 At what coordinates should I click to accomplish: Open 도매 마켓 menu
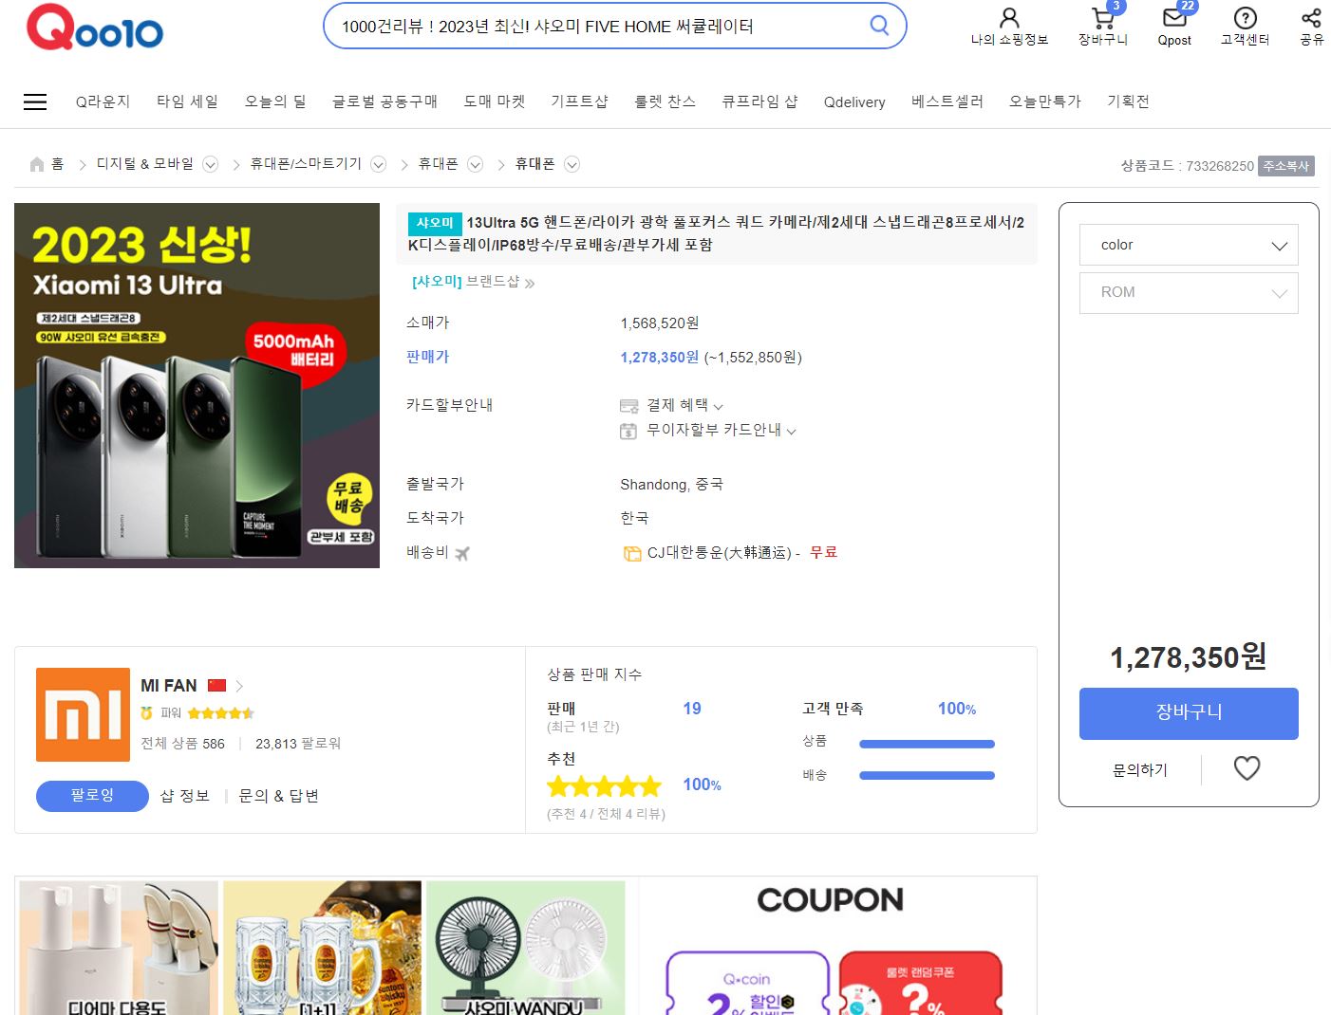pyautogui.click(x=495, y=101)
